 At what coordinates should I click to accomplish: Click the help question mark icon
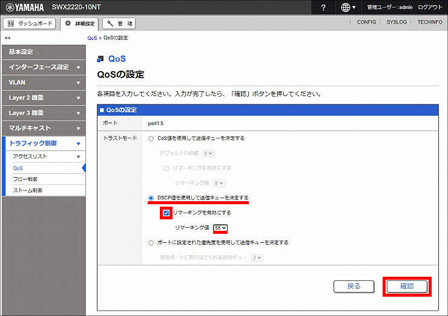click(323, 7)
